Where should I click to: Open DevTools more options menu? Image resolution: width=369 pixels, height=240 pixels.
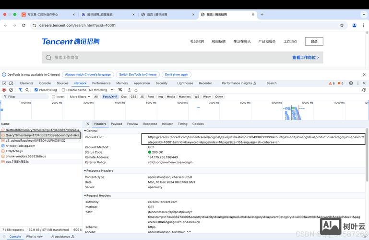357,83
